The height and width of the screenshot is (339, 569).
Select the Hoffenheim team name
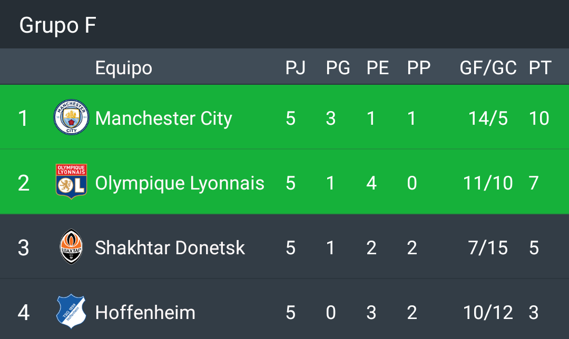tap(145, 313)
